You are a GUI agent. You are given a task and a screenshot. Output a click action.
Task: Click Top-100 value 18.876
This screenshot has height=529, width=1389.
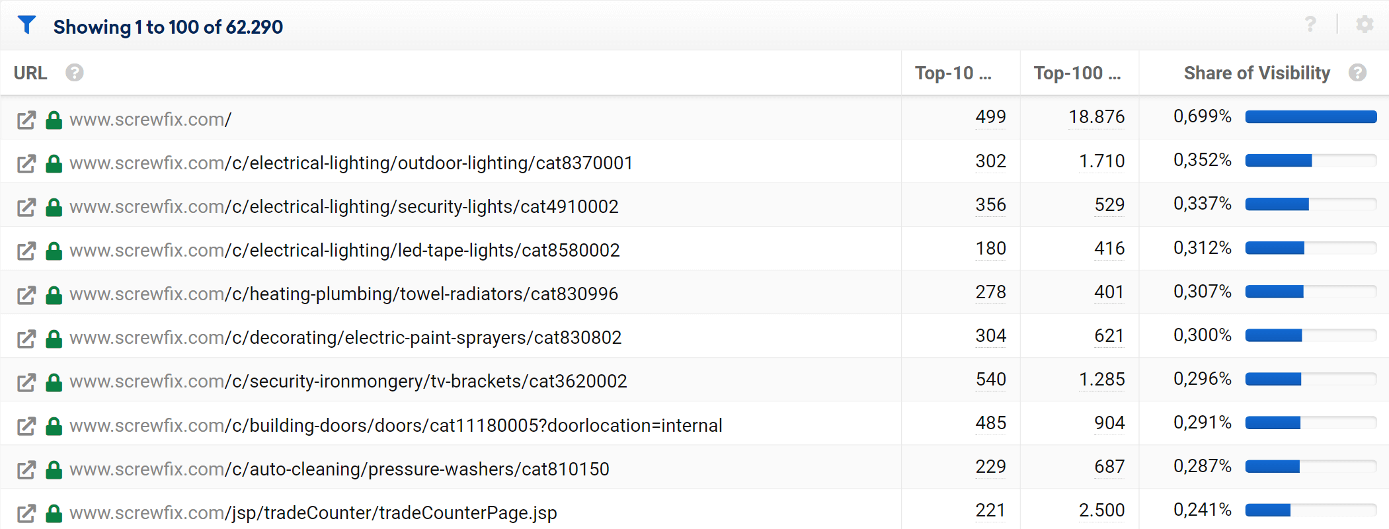point(1097,117)
